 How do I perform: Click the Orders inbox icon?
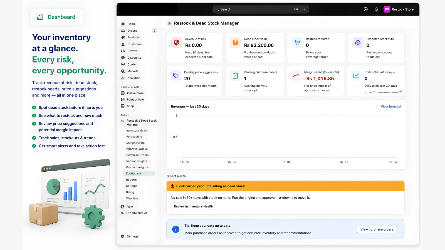[123, 31]
